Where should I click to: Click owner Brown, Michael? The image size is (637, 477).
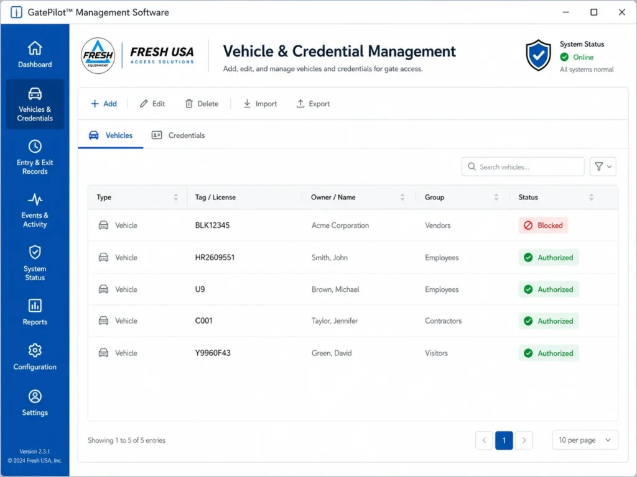tap(335, 289)
